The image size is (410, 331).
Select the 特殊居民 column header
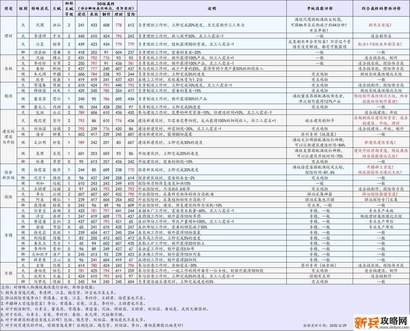click(x=40, y=8)
